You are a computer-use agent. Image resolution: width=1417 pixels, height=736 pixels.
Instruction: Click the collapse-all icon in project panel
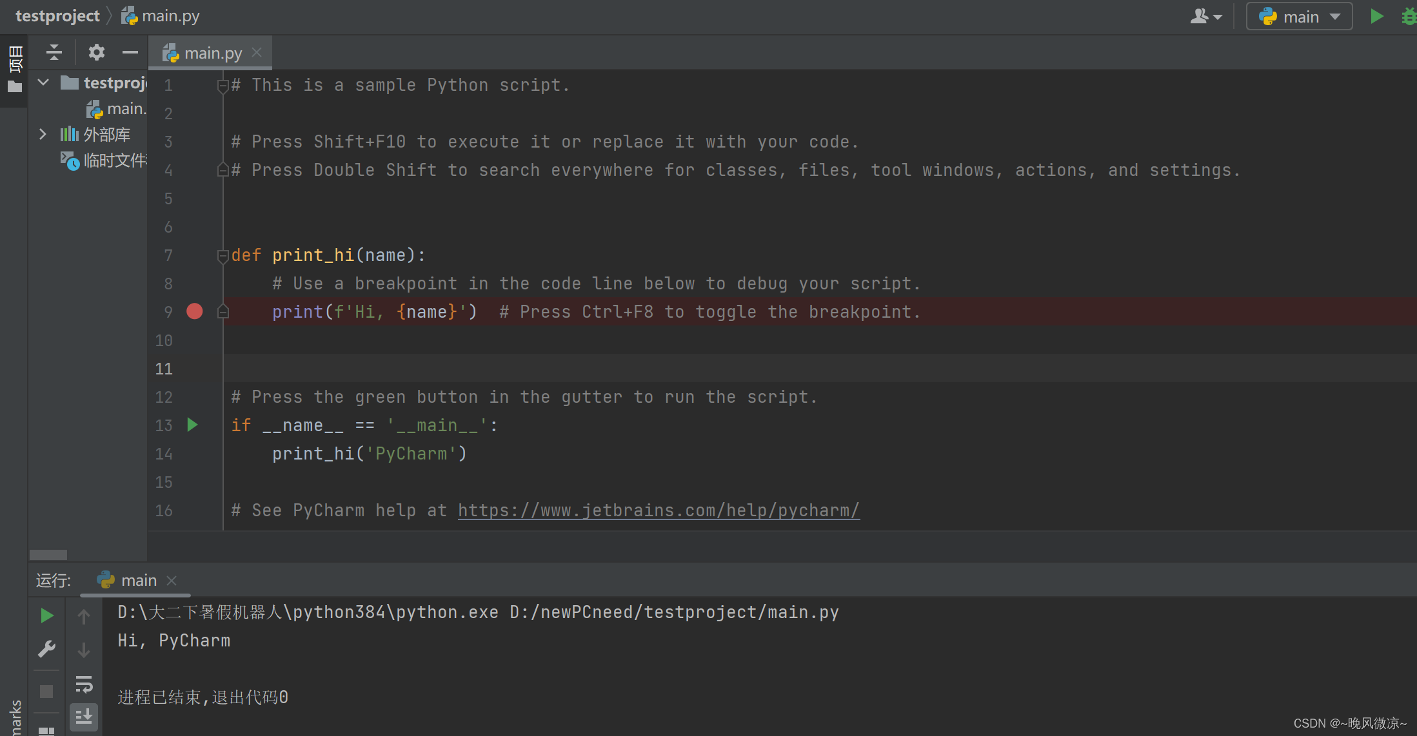tap(54, 52)
